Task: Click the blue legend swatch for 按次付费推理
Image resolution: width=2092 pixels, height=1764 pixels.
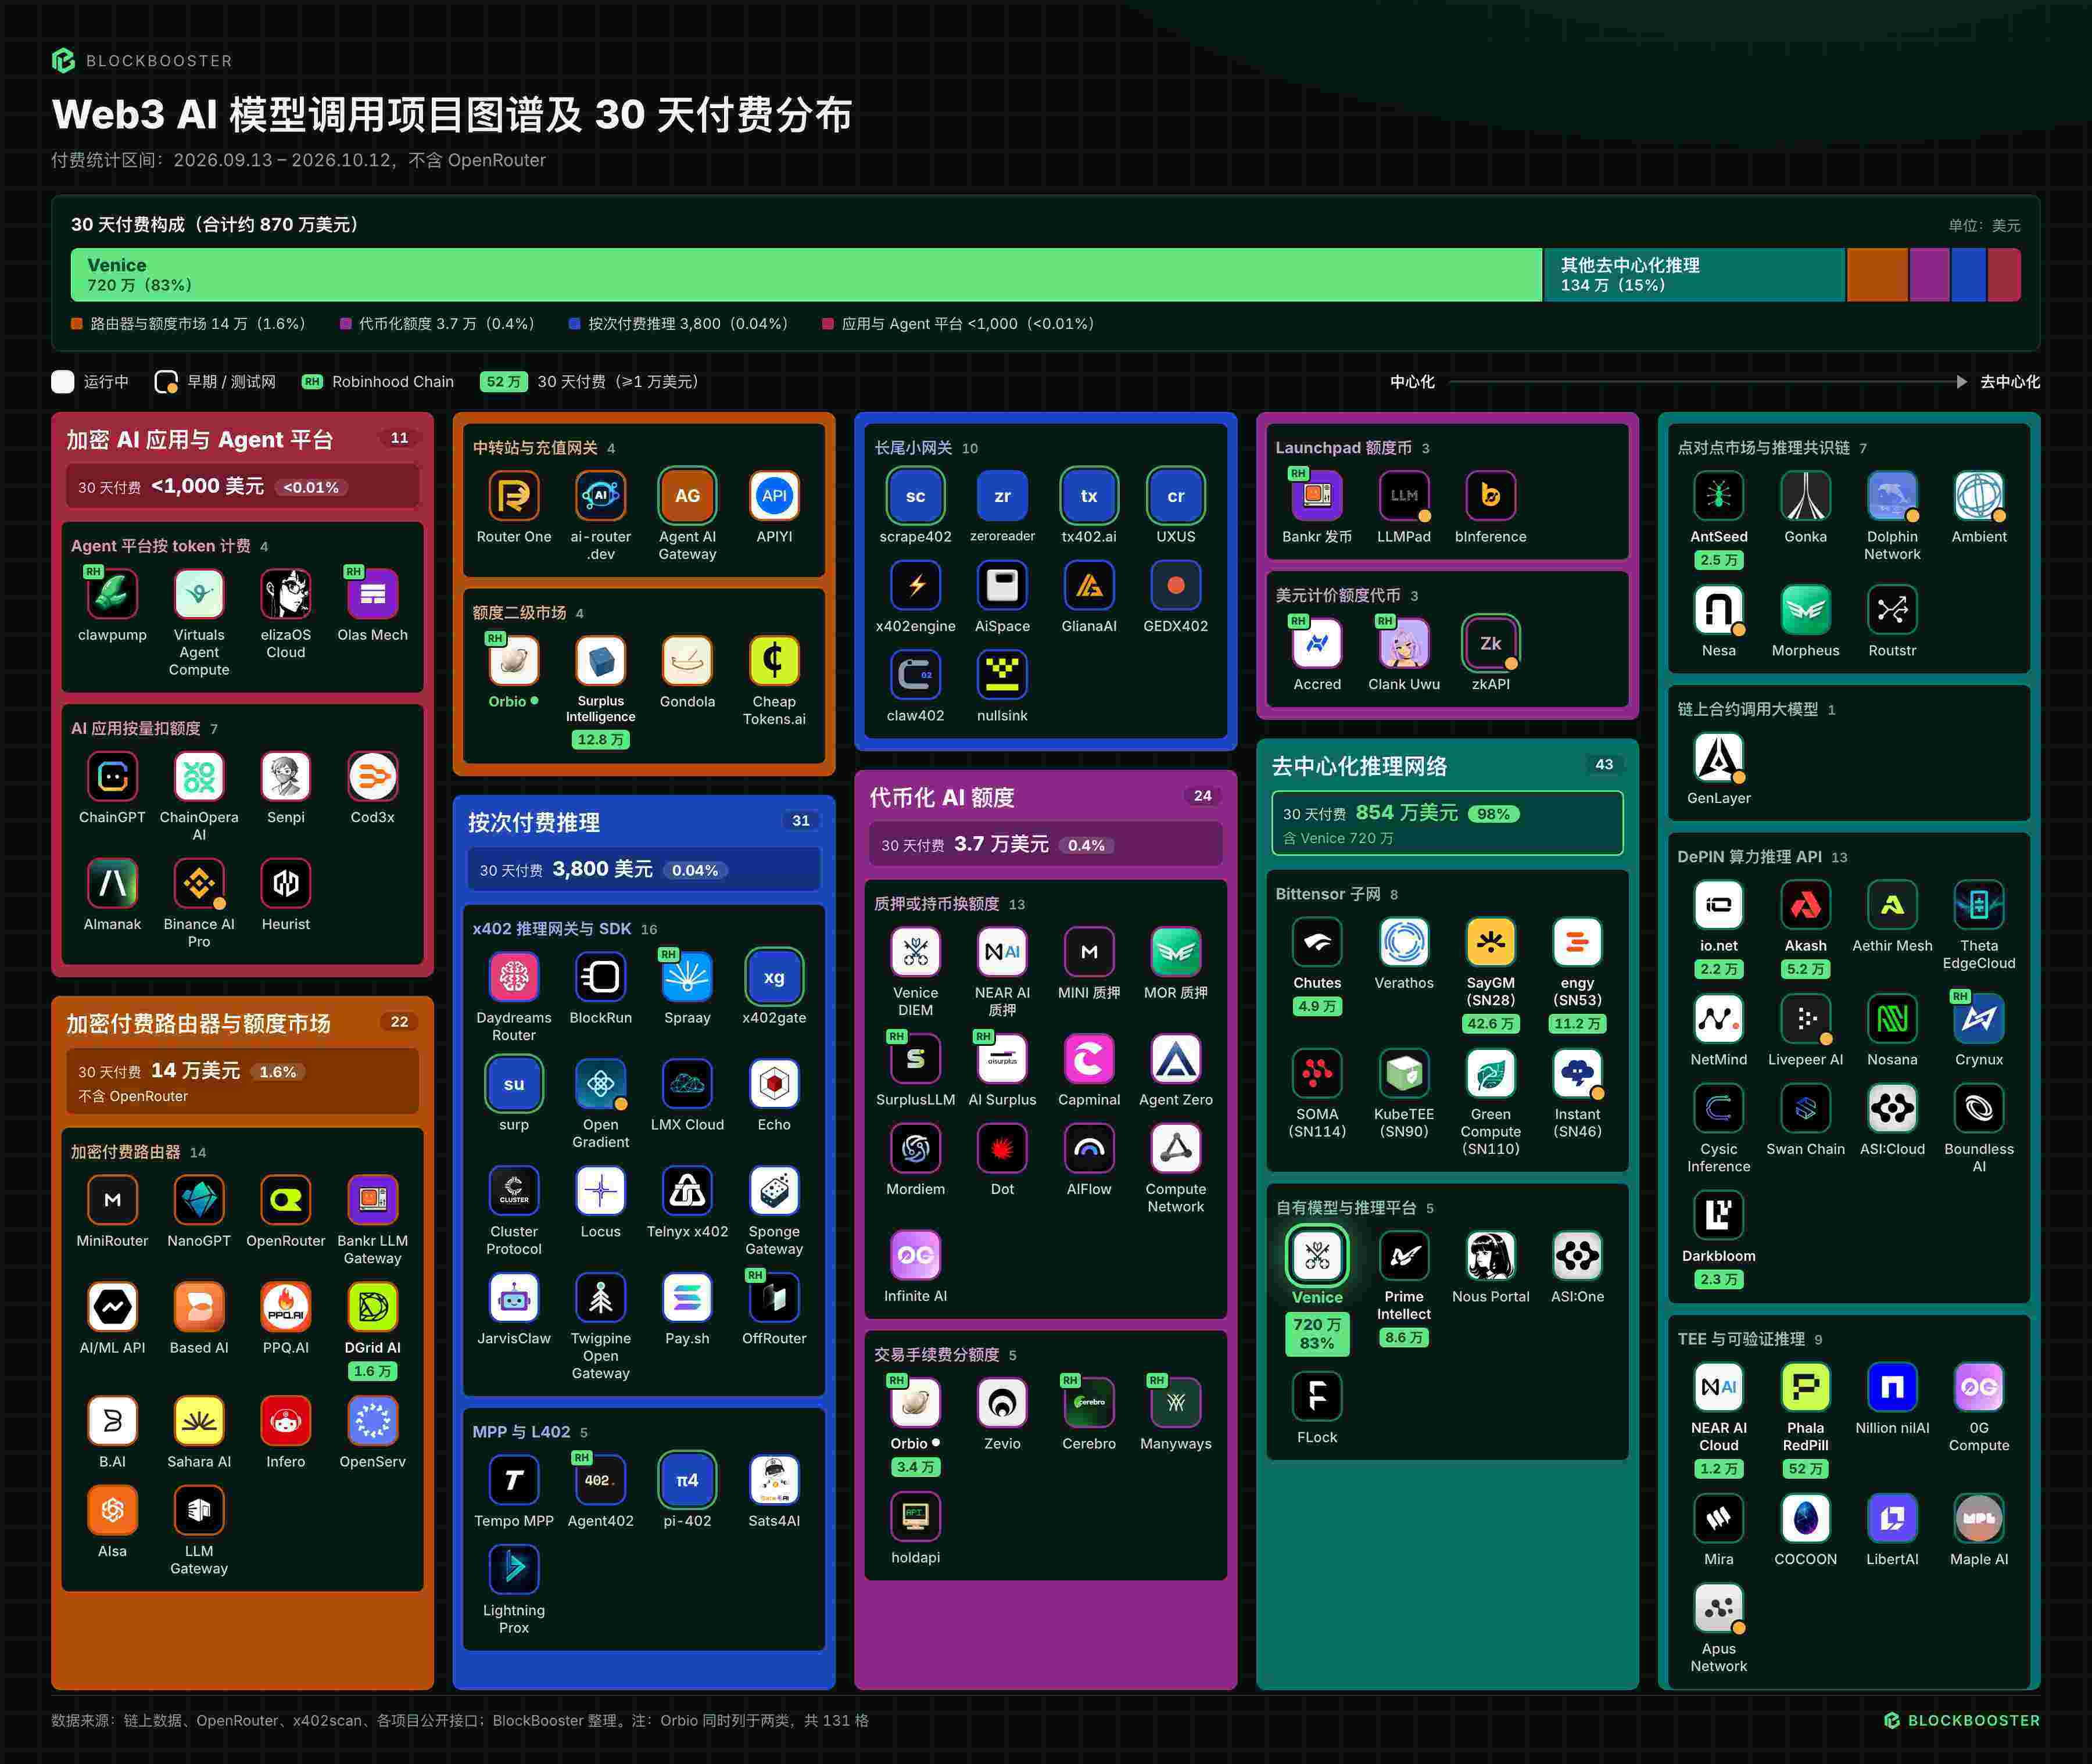Action: (x=574, y=324)
